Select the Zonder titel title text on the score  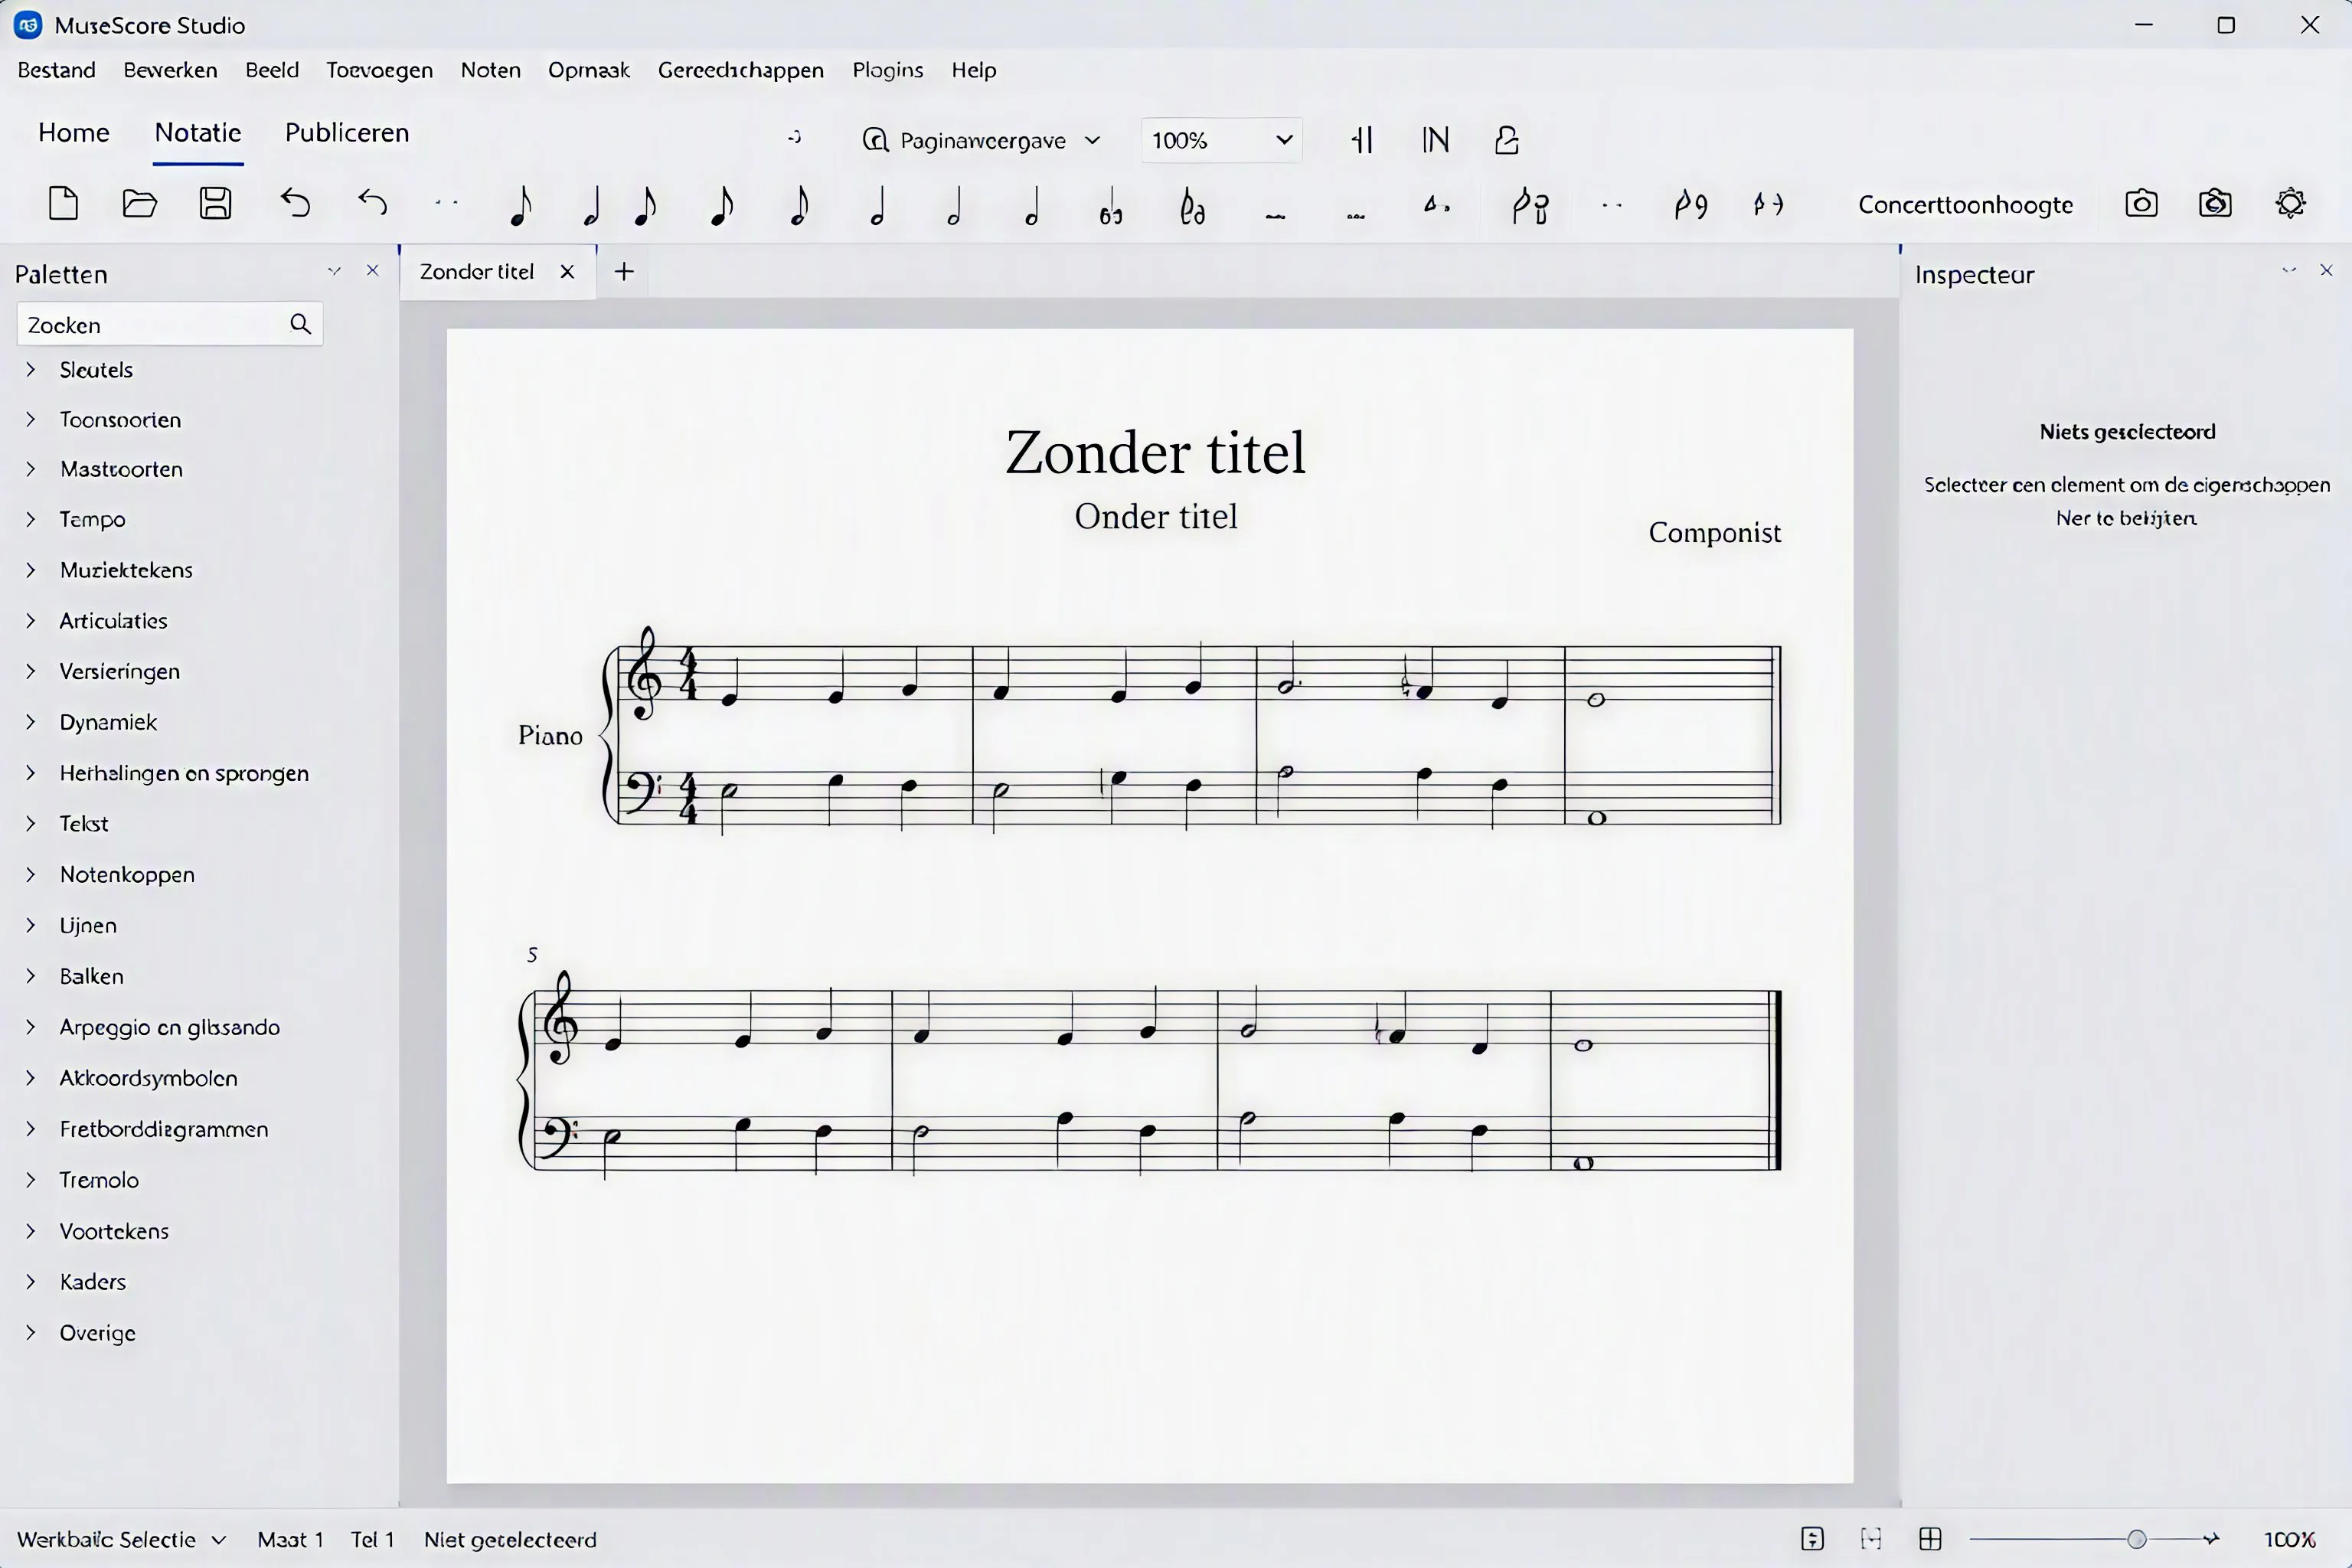coord(1155,452)
